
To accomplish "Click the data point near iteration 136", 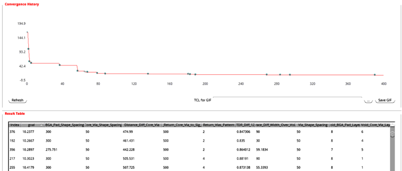I will 148,74.
